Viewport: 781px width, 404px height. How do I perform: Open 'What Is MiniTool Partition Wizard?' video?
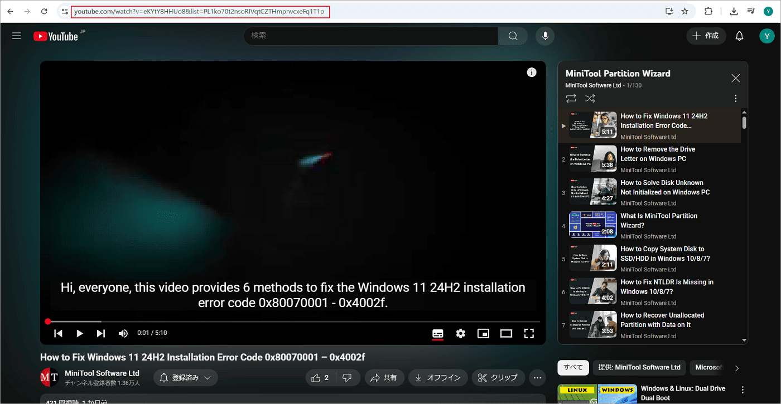(650, 226)
